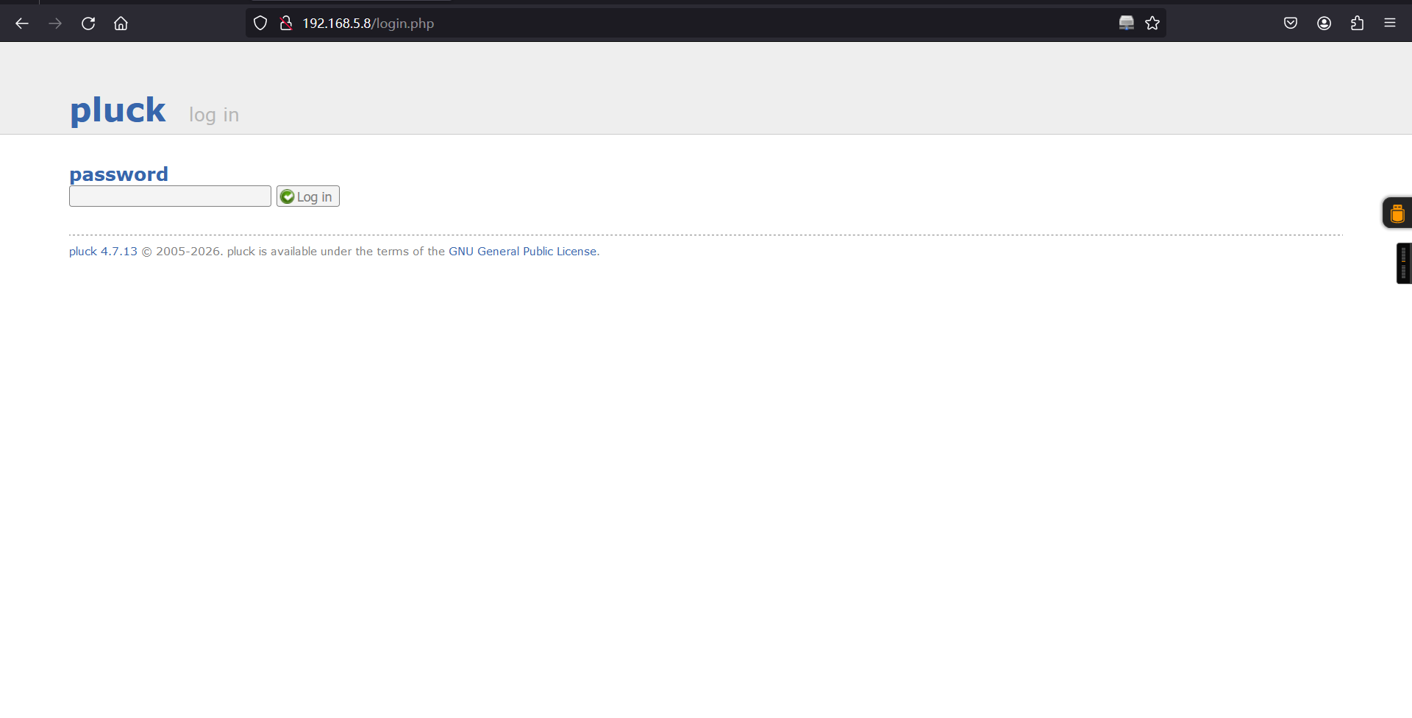The height and width of the screenshot is (718, 1412).
Task: Go back using the browser back arrow
Action: pyautogui.click(x=22, y=24)
